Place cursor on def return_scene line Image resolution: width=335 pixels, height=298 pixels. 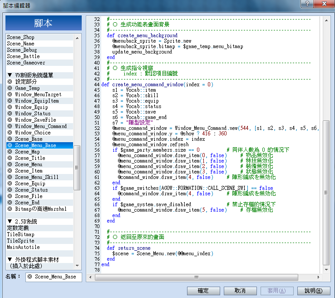pyautogui.click(x=128, y=248)
